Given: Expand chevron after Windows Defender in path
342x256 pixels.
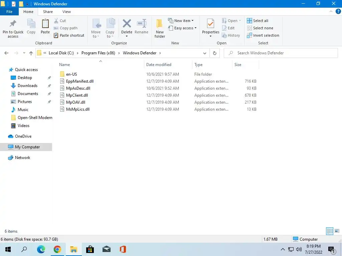Looking at the screenshot, I should [160, 53].
